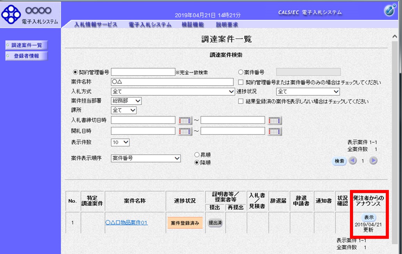402x254 pixels.
Task: Click the system logo emblem
Action: (11, 15)
